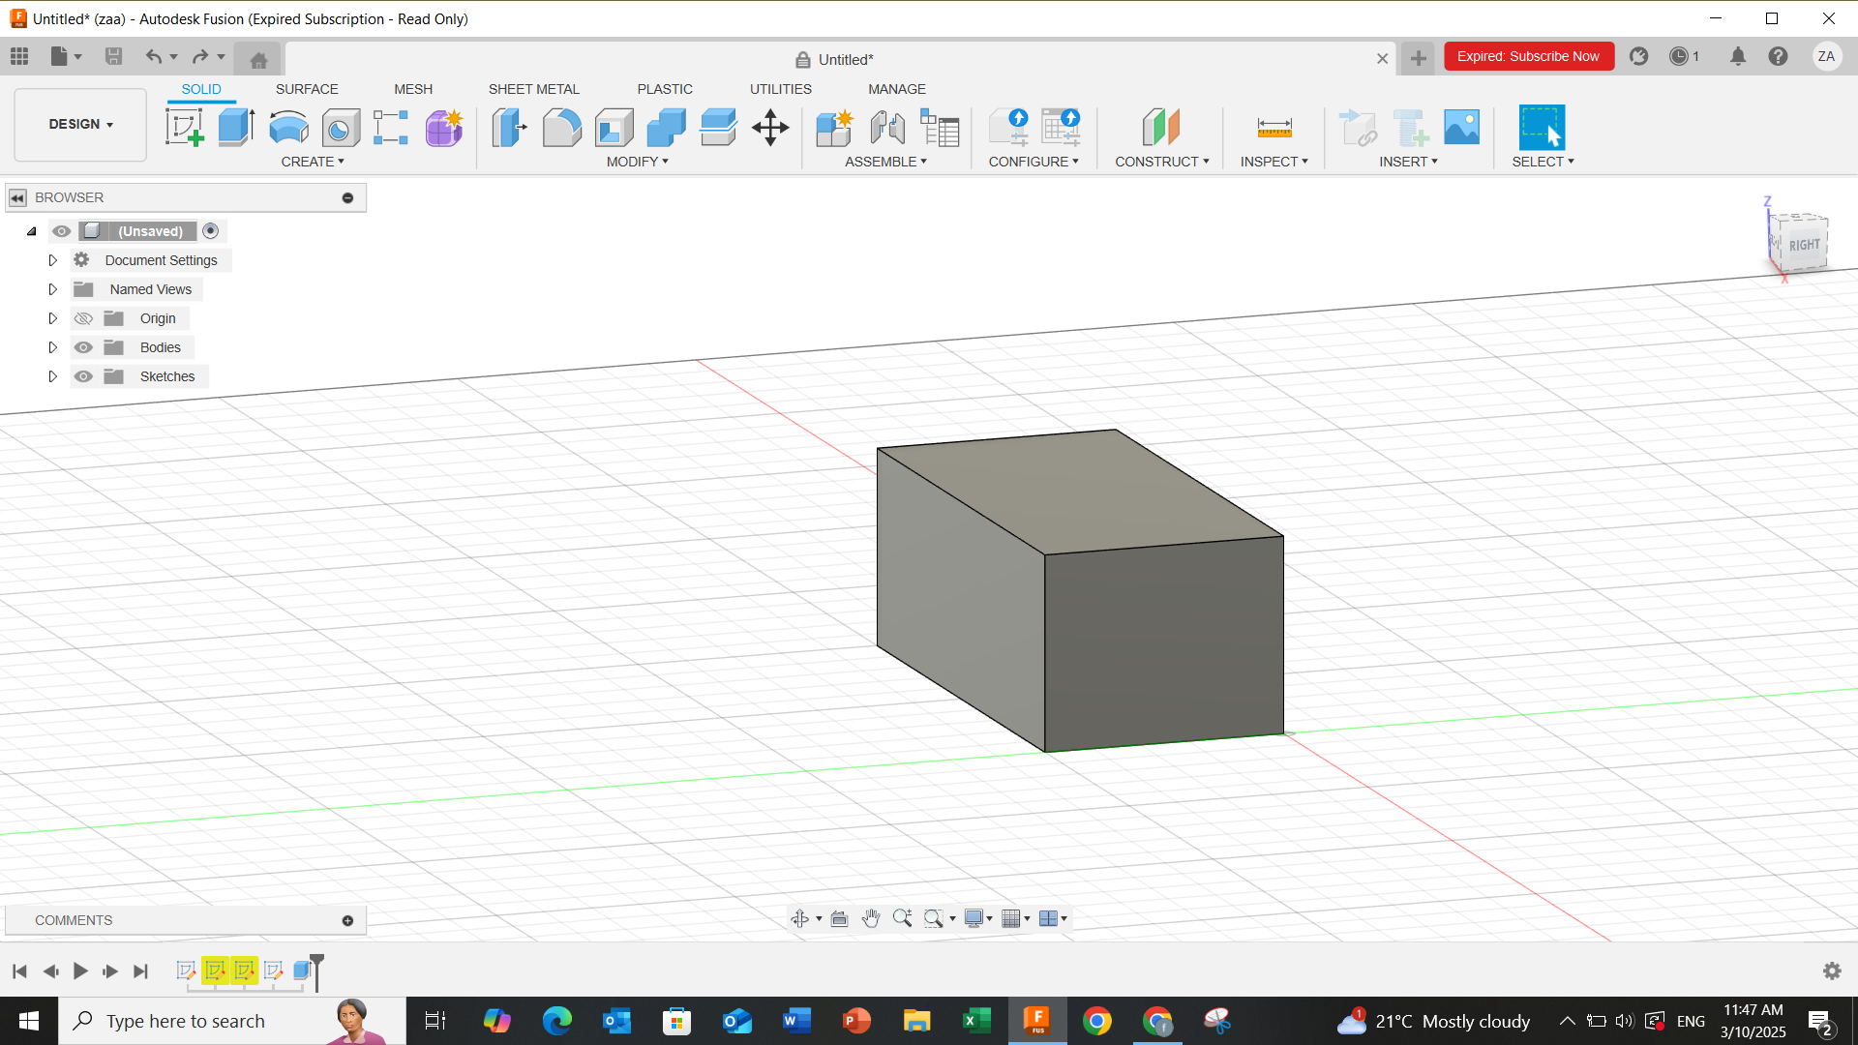Click the Expired: Subscribe Now button
This screenshot has height=1045, width=1858.
click(1529, 56)
